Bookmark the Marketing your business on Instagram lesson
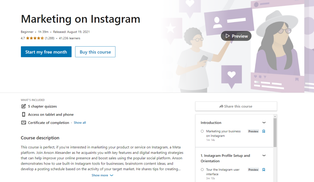314x182 pixels. coord(264,131)
